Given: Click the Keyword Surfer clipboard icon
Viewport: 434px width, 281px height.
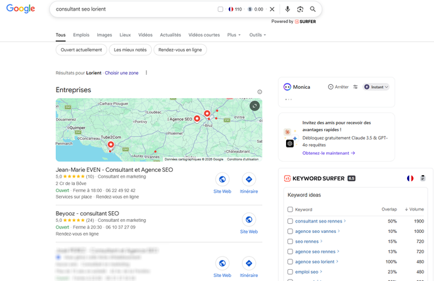Looking at the screenshot, I should click(423, 178).
